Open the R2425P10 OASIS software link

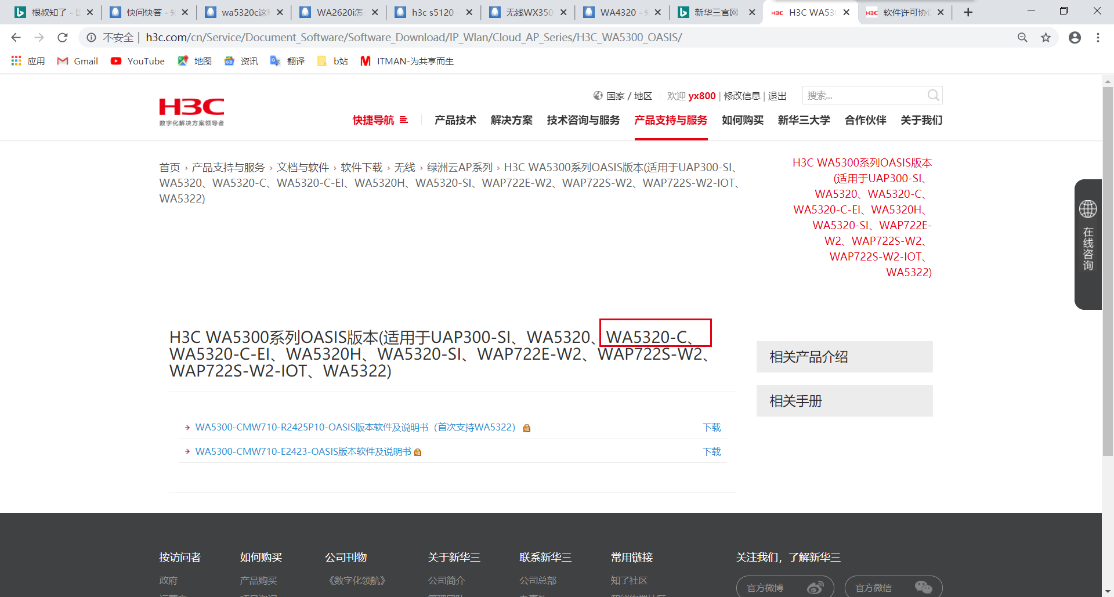[355, 428]
